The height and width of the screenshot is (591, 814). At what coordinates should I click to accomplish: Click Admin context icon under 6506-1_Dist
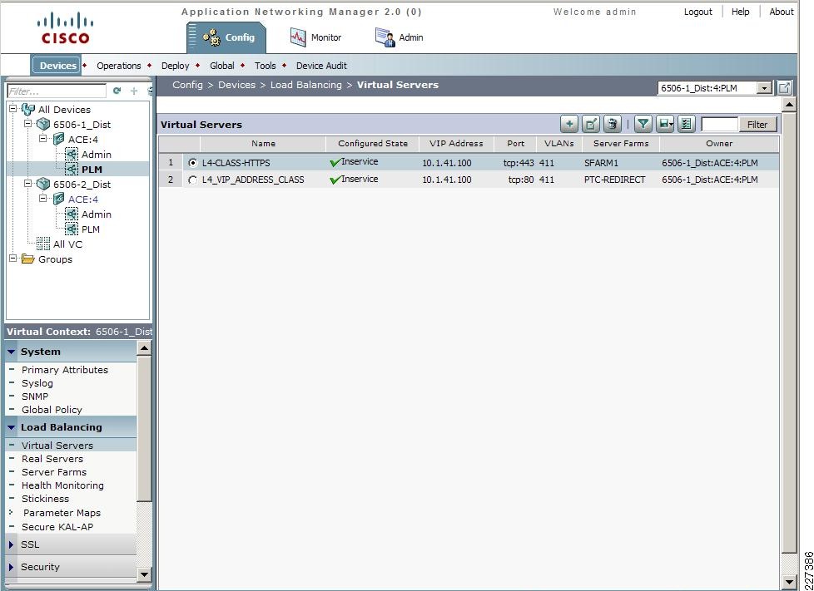72,154
